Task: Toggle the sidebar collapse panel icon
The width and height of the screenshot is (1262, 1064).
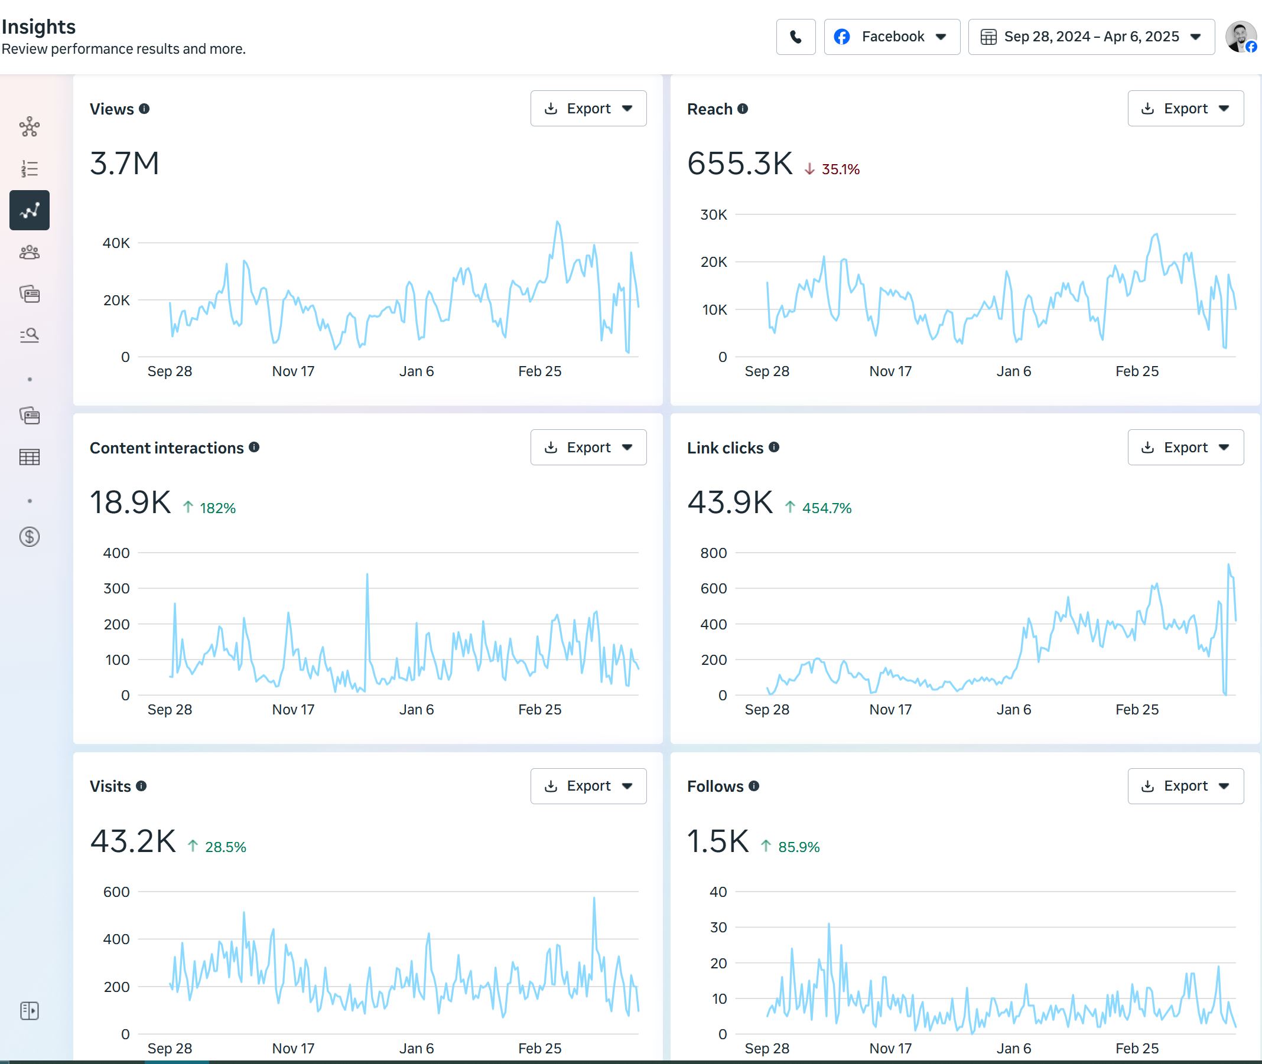Action: coord(29,1010)
